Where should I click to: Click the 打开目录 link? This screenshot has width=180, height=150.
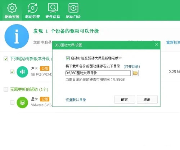point(132,66)
